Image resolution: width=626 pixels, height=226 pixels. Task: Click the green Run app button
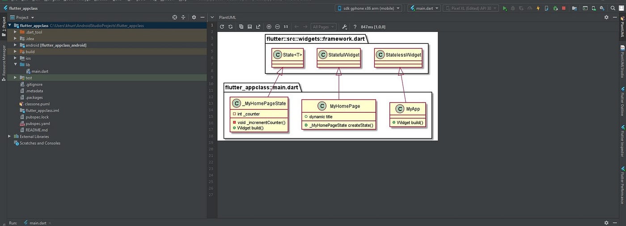pos(505,8)
